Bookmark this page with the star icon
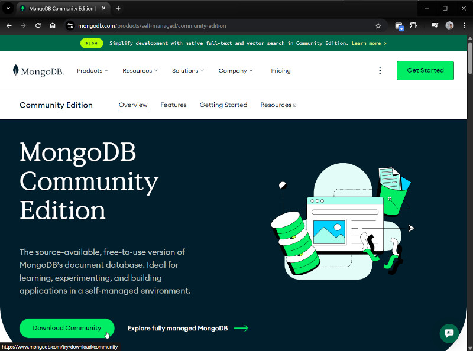The image size is (473, 351). pyautogui.click(x=378, y=26)
